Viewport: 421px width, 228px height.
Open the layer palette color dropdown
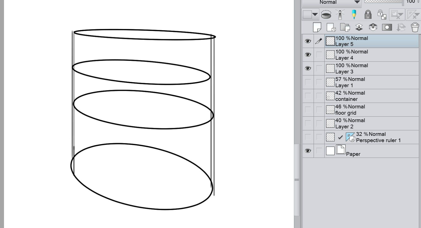point(310,14)
